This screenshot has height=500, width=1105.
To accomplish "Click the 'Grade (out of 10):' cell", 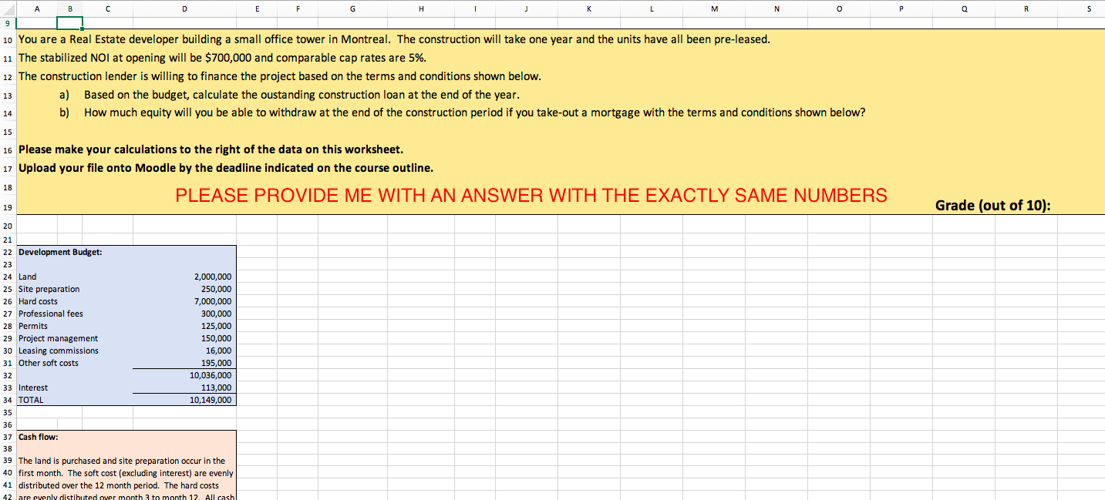I will tap(993, 205).
